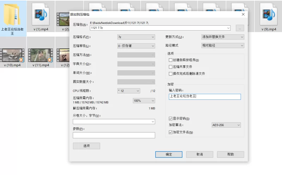Click the 取消 button

pos(200,155)
